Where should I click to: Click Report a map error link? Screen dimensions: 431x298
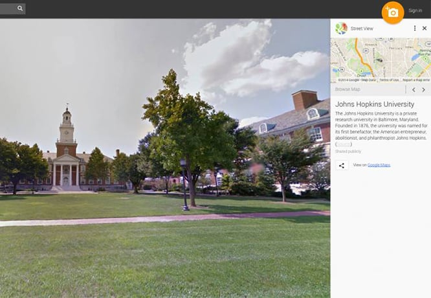[x=416, y=80]
